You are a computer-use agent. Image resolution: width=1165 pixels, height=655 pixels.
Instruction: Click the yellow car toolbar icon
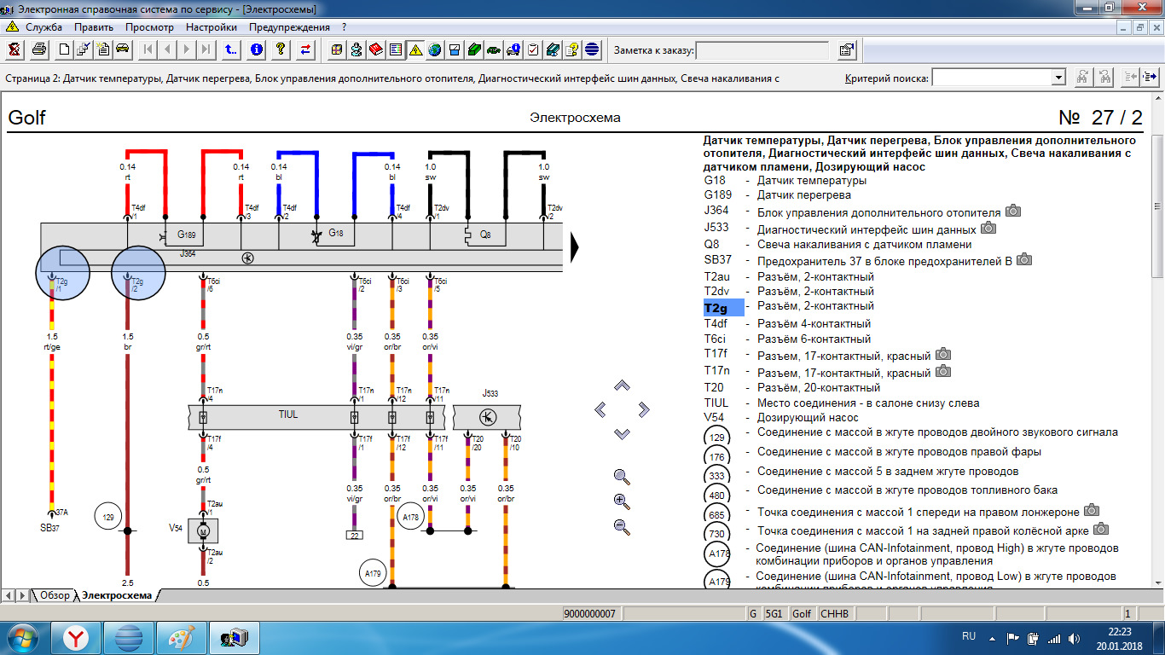(122, 49)
